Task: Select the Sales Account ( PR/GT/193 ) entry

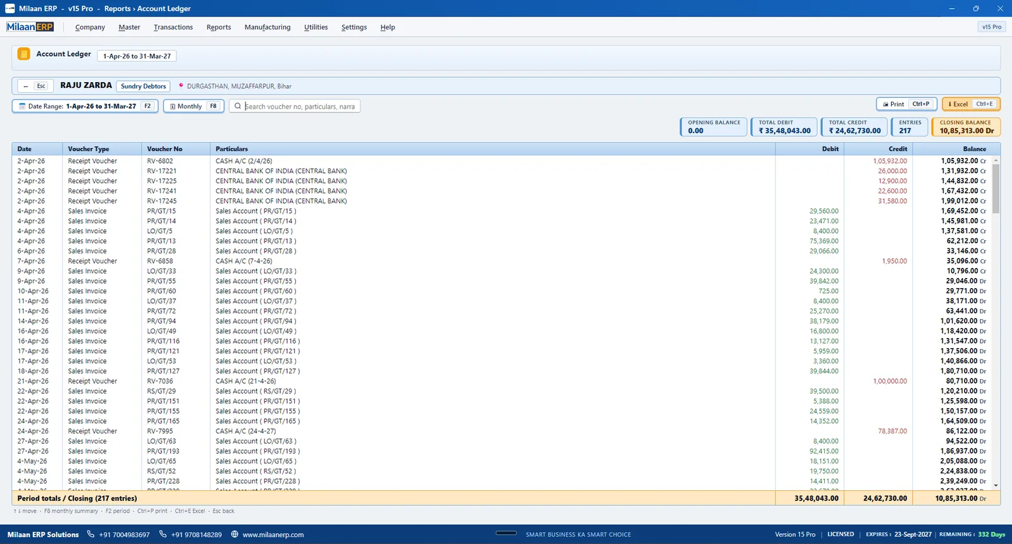Action: tap(257, 451)
